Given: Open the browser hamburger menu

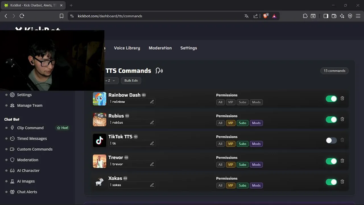Looking at the screenshot, I should click(x=358, y=16).
